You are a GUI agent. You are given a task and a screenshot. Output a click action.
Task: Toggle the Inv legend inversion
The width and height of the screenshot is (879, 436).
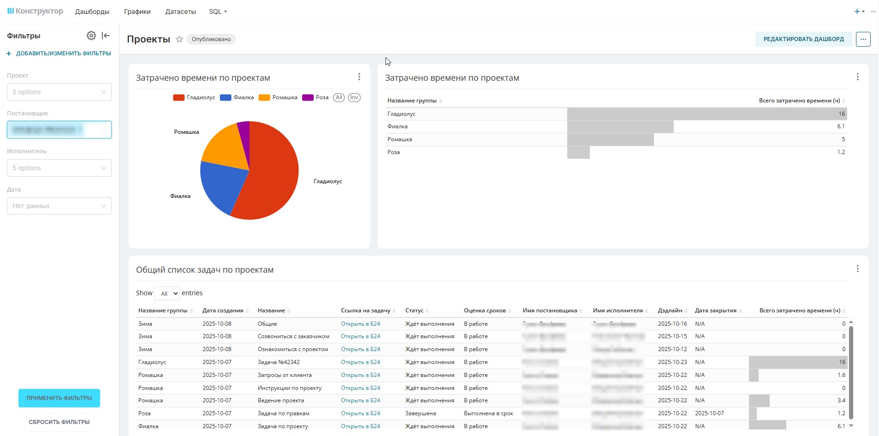pos(354,97)
